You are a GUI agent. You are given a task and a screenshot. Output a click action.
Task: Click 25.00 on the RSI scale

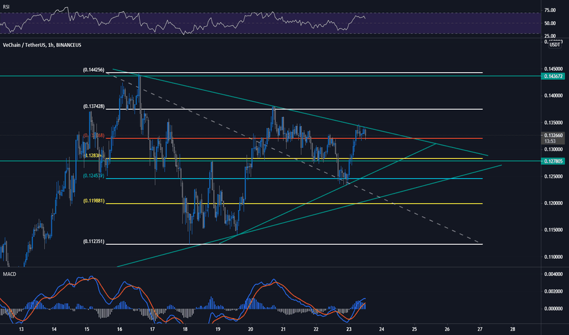(550, 36)
